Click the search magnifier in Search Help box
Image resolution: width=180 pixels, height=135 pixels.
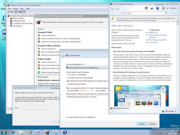click(166, 13)
